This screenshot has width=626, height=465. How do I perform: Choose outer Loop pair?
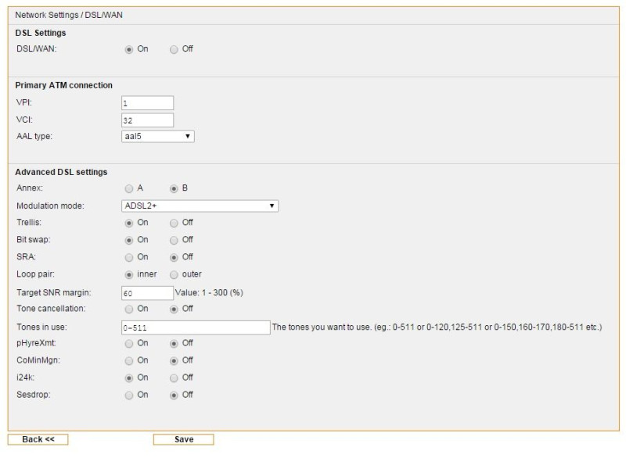pyautogui.click(x=174, y=275)
